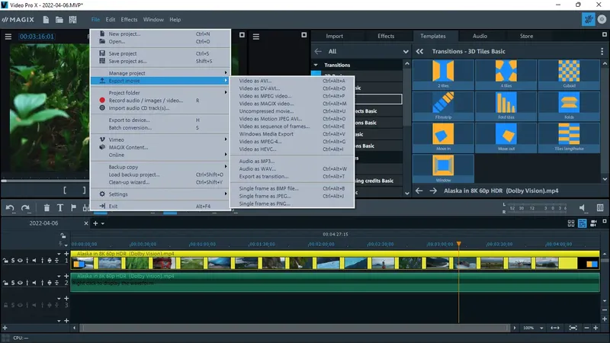Switch to timeline mode view icon
The image size is (610, 343).
582,223
